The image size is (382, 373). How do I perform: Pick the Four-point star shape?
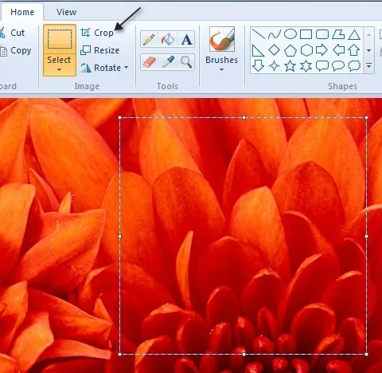(x=274, y=66)
